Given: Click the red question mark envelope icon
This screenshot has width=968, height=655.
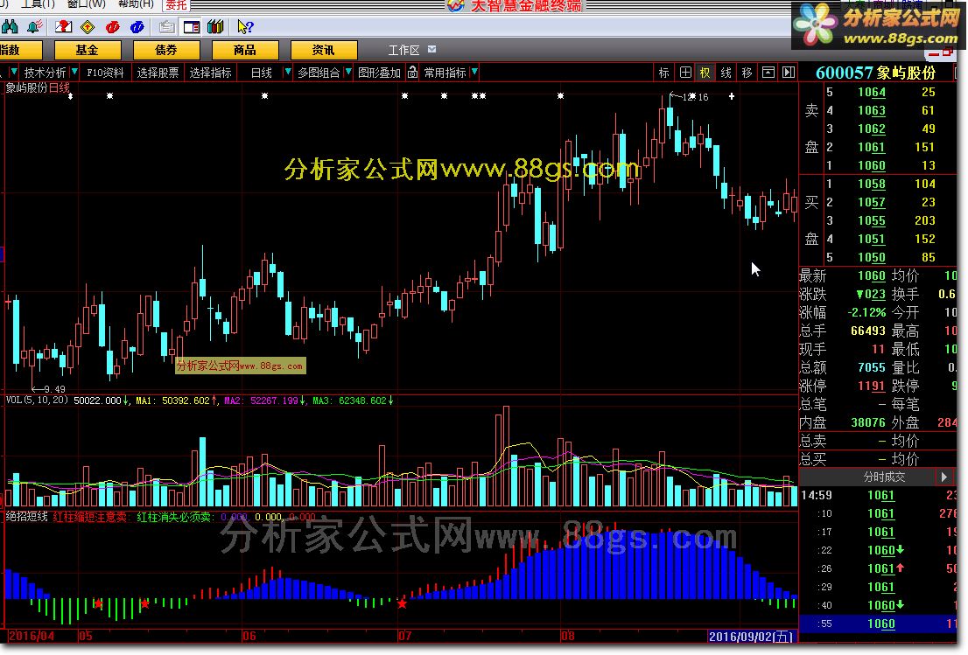Looking at the screenshot, I should click(63, 26).
